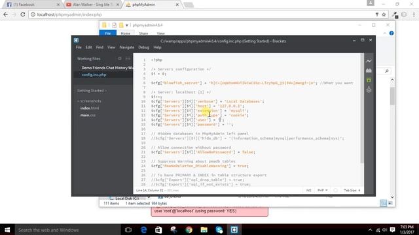Open Working Files gear settings
The image size is (419, 235).
(120, 58)
